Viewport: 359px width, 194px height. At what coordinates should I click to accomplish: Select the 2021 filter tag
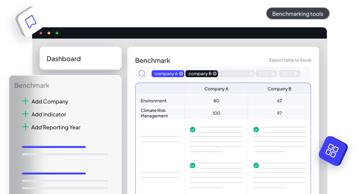pos(289,73)
